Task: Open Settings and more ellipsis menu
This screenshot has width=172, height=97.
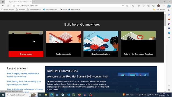Action: click(164, 6)
